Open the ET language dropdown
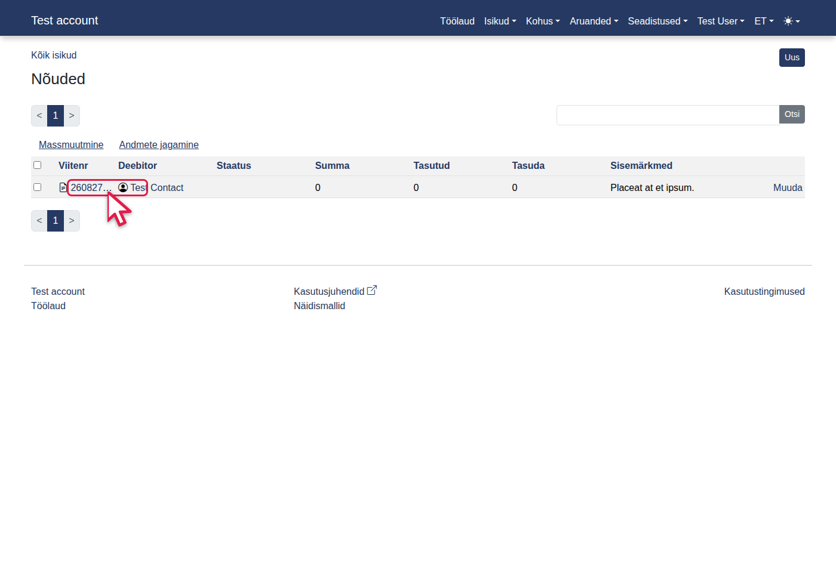 pyautogui.click(x=764, y=21)
